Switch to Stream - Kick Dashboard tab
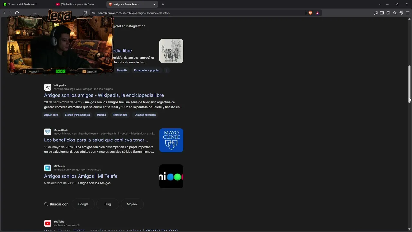 click(x=26, y=4)
